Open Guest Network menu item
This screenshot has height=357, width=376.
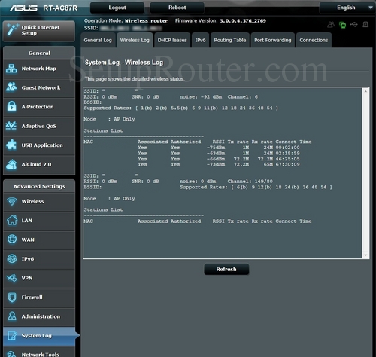point(39,87)
